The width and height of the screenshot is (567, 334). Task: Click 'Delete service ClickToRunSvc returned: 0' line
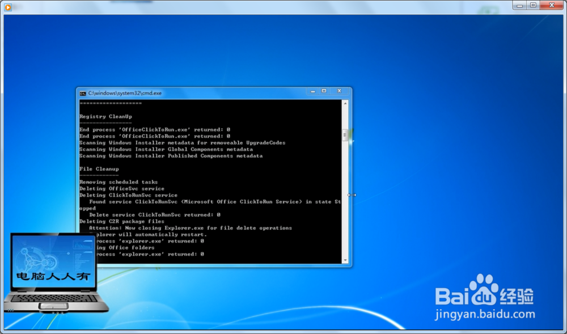pyautogui.click(x=155, y=215)
